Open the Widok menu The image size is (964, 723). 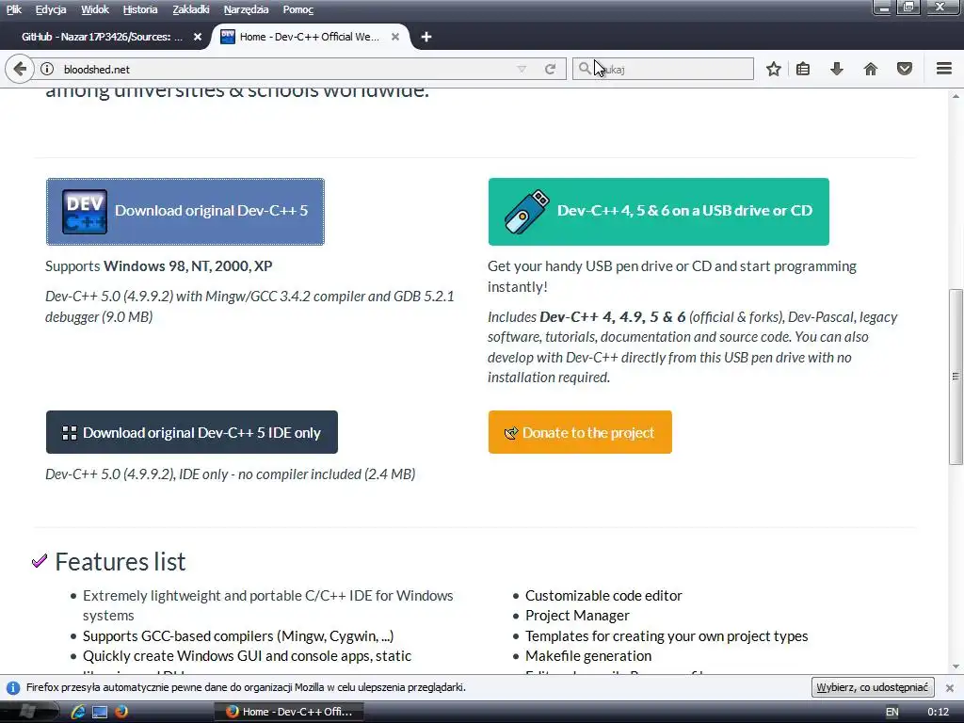(95, 9)
